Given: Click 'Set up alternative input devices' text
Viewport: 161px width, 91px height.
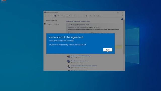Looking at the screenshot, I should (x=79, y=68).
